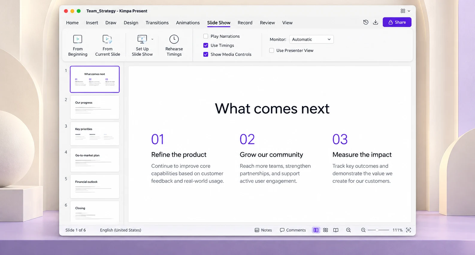The width and height of the screenshot is (475, 255).
Task: Play the show From Current Slide
Action: (108, 45)
